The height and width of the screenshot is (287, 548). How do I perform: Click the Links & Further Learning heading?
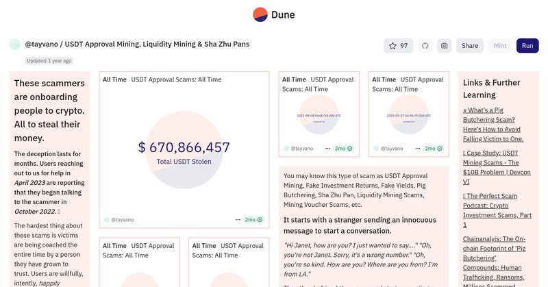[491, 89]
